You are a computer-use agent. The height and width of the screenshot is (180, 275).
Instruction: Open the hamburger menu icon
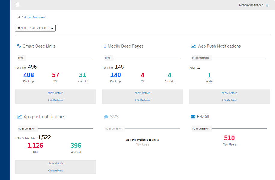(x=17, y=5)
